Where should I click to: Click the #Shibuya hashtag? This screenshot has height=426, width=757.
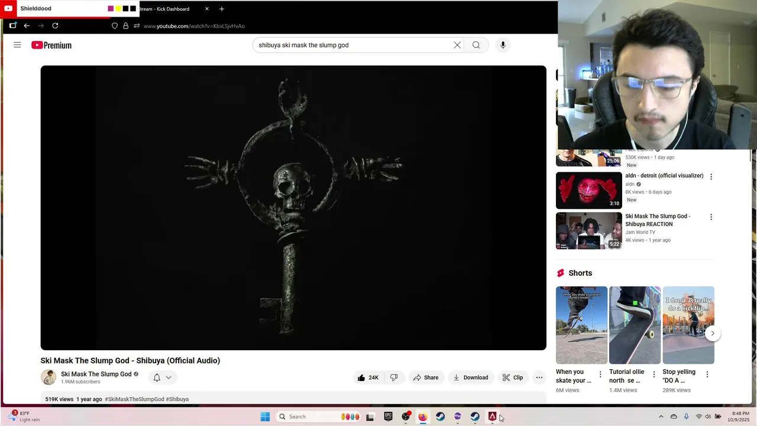177,399
